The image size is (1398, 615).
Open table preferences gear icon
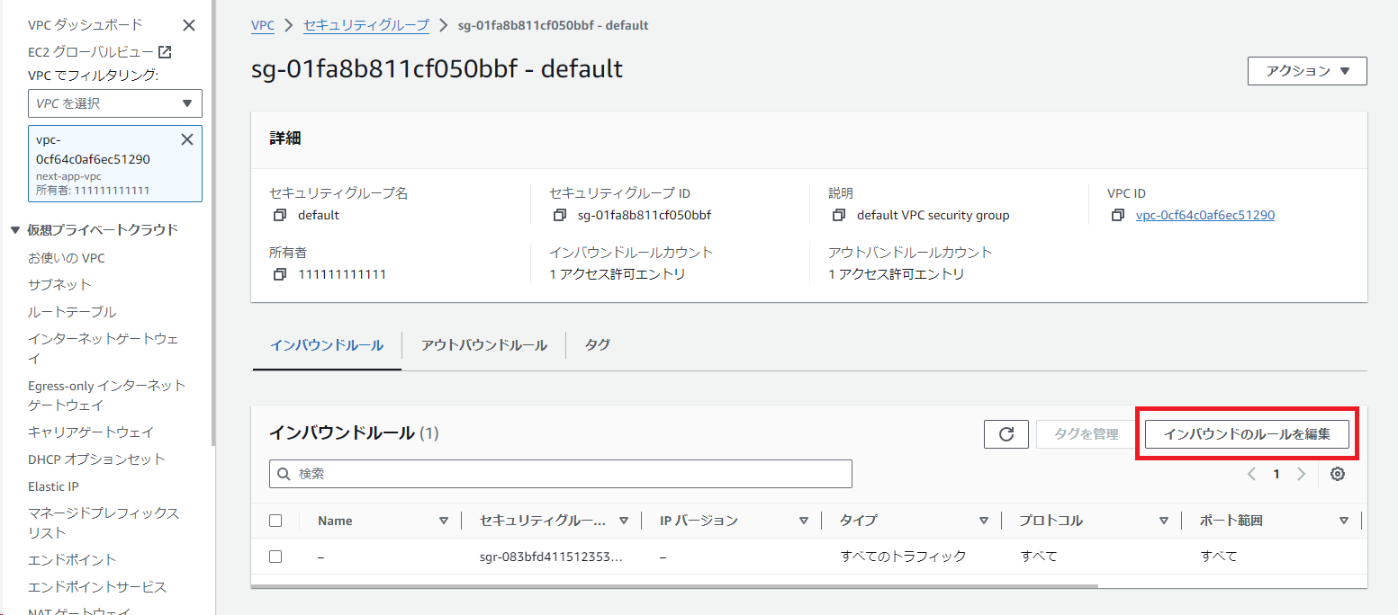click(1338, 474)
